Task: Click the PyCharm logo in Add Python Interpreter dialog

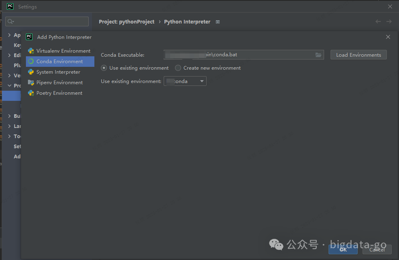Action: [x=29, y=37]
